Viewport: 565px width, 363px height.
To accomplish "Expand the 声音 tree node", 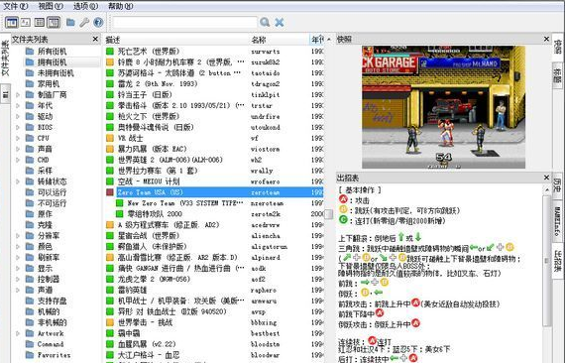I will (x=18, y=149).
